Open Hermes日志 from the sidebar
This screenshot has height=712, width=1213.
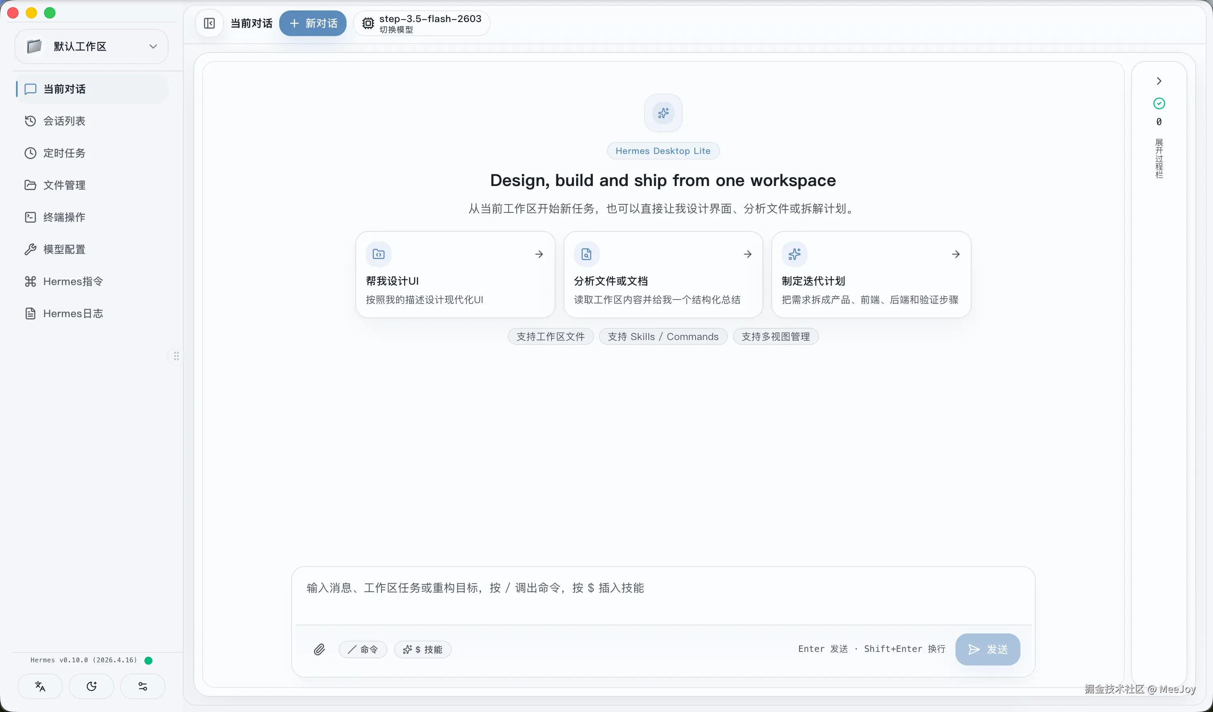pyautogui.click(x=73, y=314)
